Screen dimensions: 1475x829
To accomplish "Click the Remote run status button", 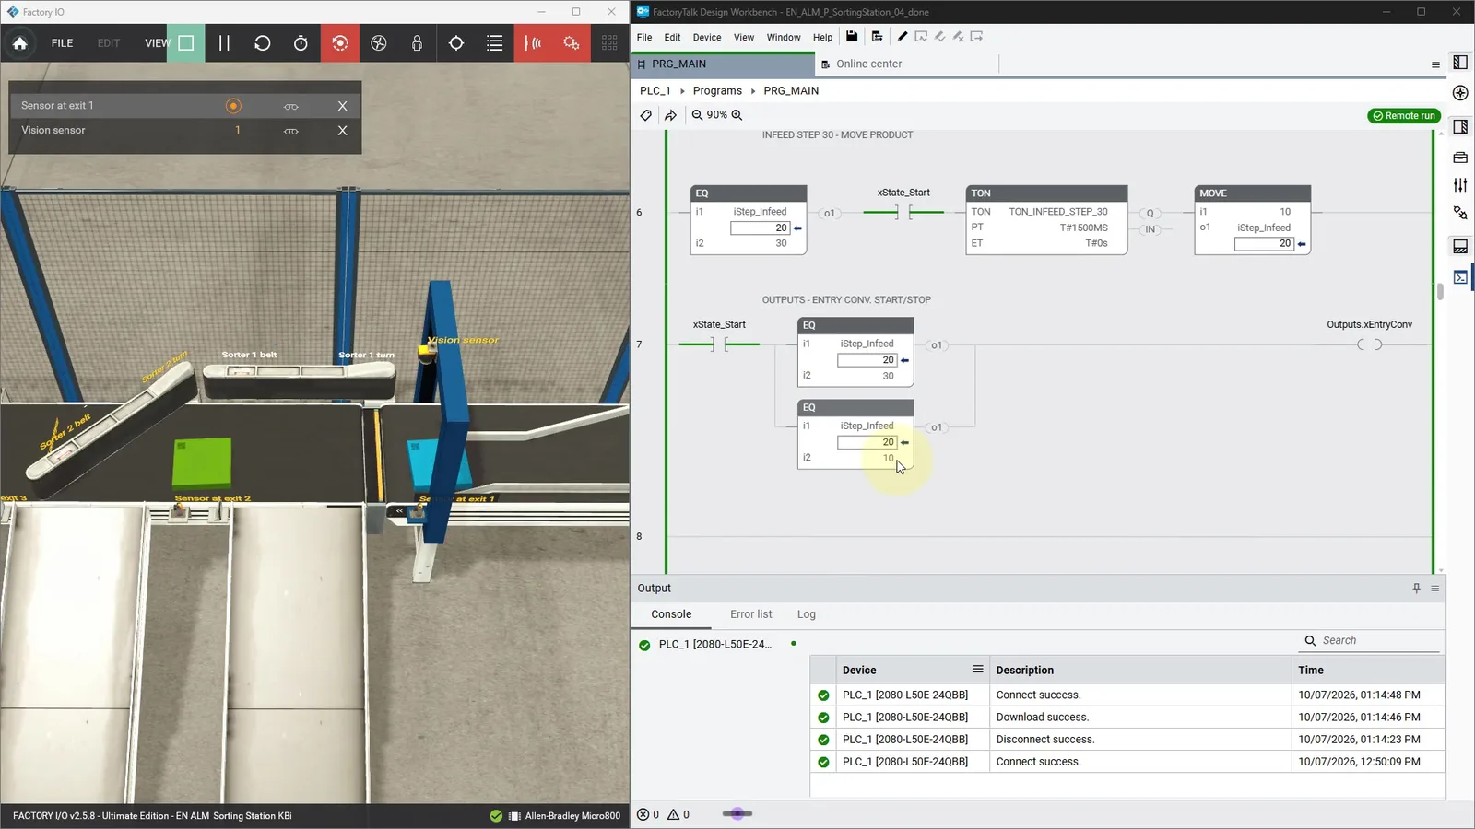I will (x=1403, y=116).
